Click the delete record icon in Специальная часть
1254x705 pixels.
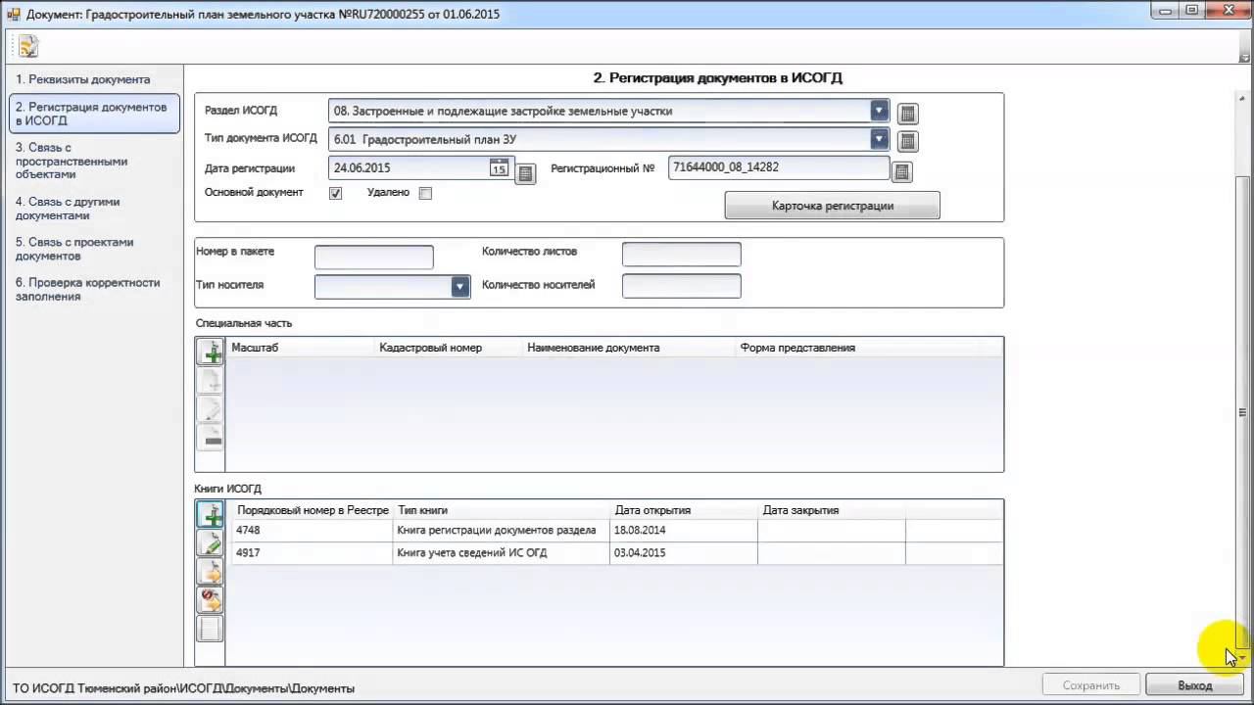pos(210,438)
